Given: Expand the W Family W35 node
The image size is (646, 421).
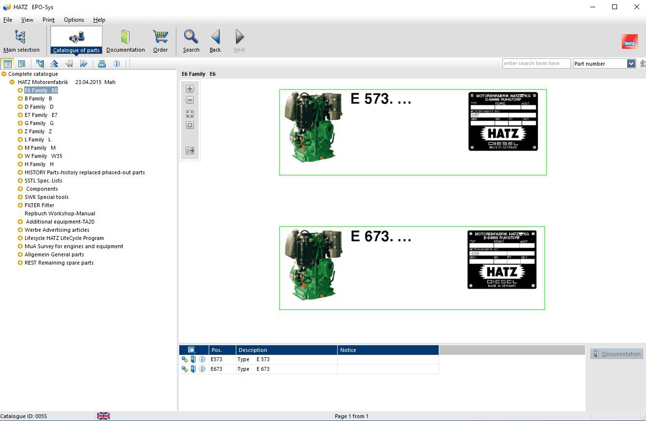Looking at the screenshot, I should pos(20,156).
